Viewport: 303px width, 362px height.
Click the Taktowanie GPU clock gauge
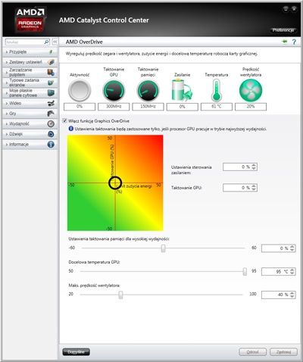pyautogui.click(x=114, y=90)
